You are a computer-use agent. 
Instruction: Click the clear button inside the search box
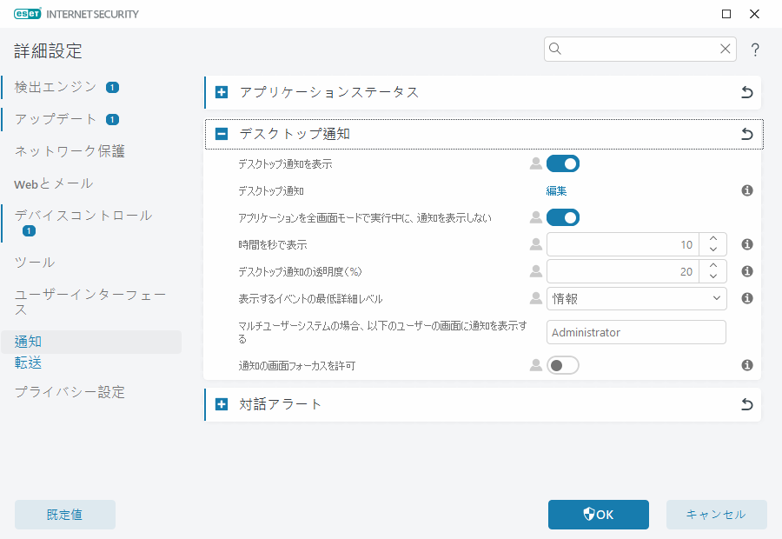[x=726, y=50]
